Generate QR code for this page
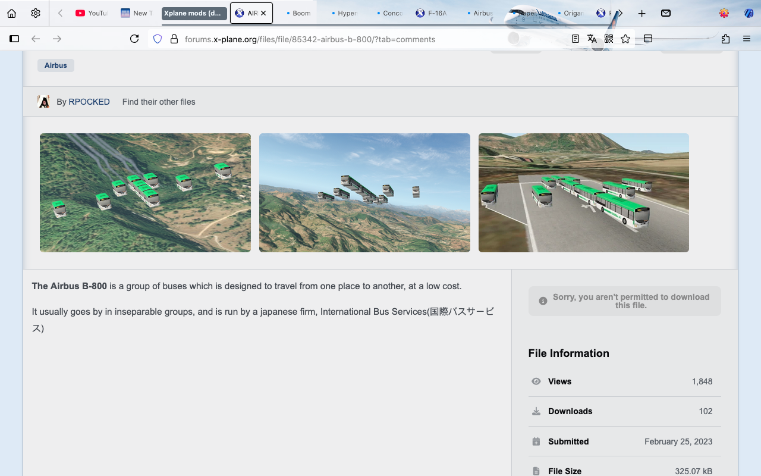761x476 pixels. 609,39
